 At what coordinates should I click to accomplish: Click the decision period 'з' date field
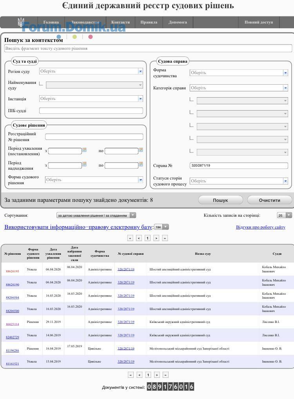click(x=65, y=151)
